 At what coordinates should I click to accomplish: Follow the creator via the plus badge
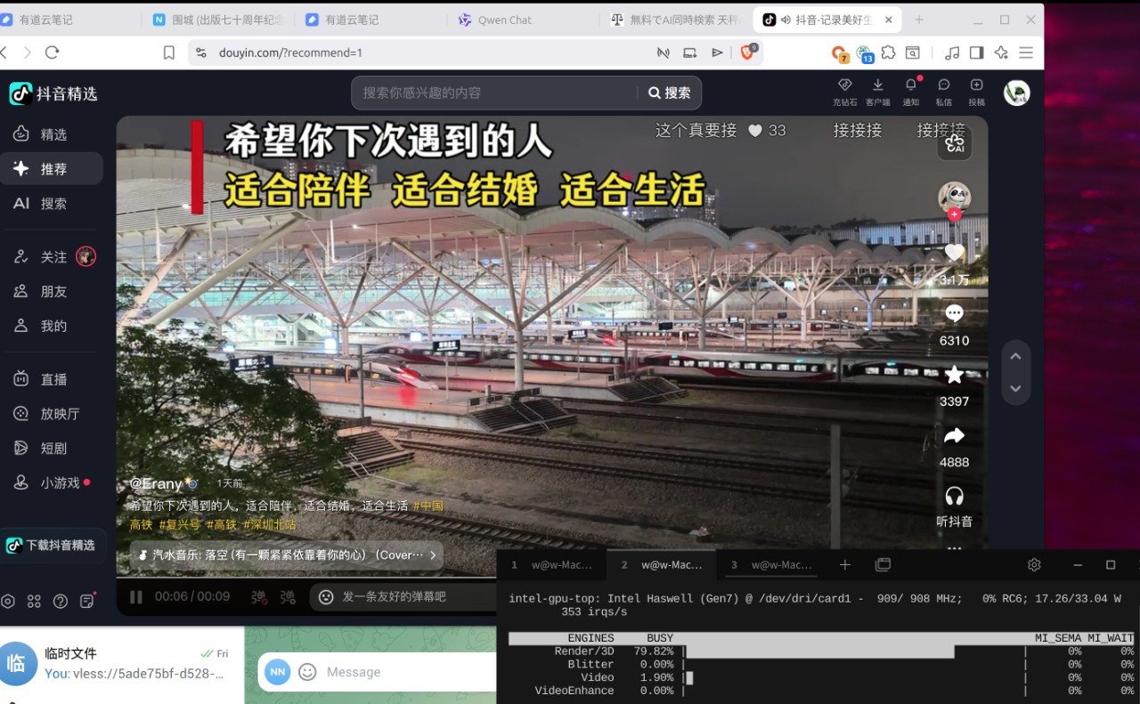click(954, 214)
